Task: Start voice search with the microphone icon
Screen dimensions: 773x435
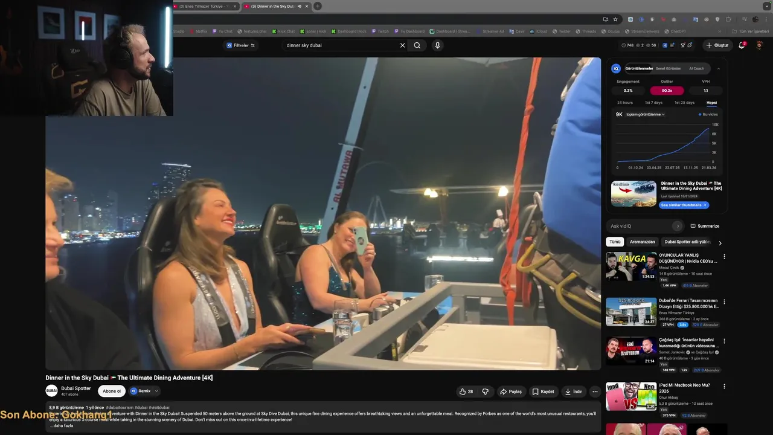Action: click(437, 45)
